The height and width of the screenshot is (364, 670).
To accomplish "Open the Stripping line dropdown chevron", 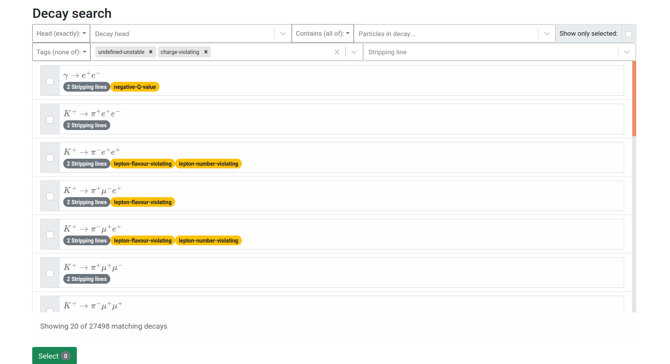I will (x=627, y=52).
